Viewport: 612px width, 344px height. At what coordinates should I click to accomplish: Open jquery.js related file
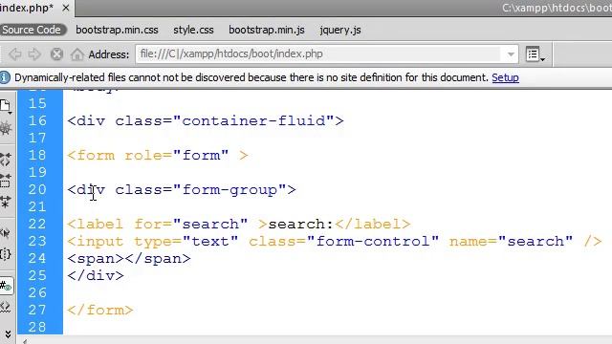coord(340,30)
